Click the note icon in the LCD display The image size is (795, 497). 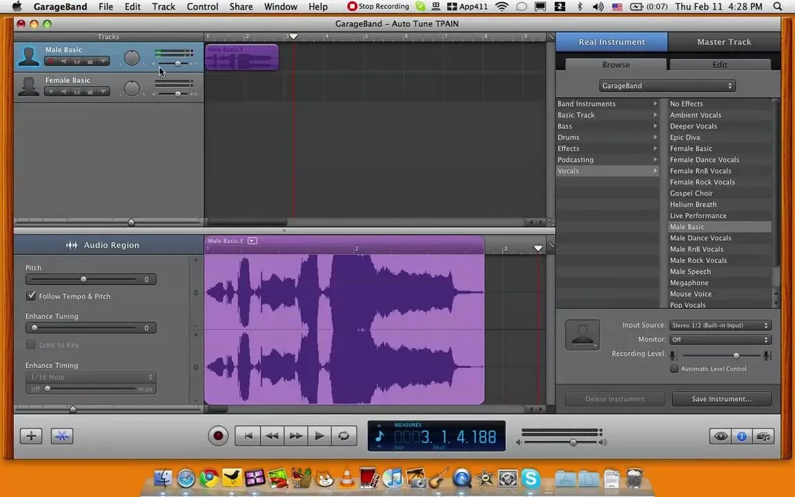[x=380, y=436]
